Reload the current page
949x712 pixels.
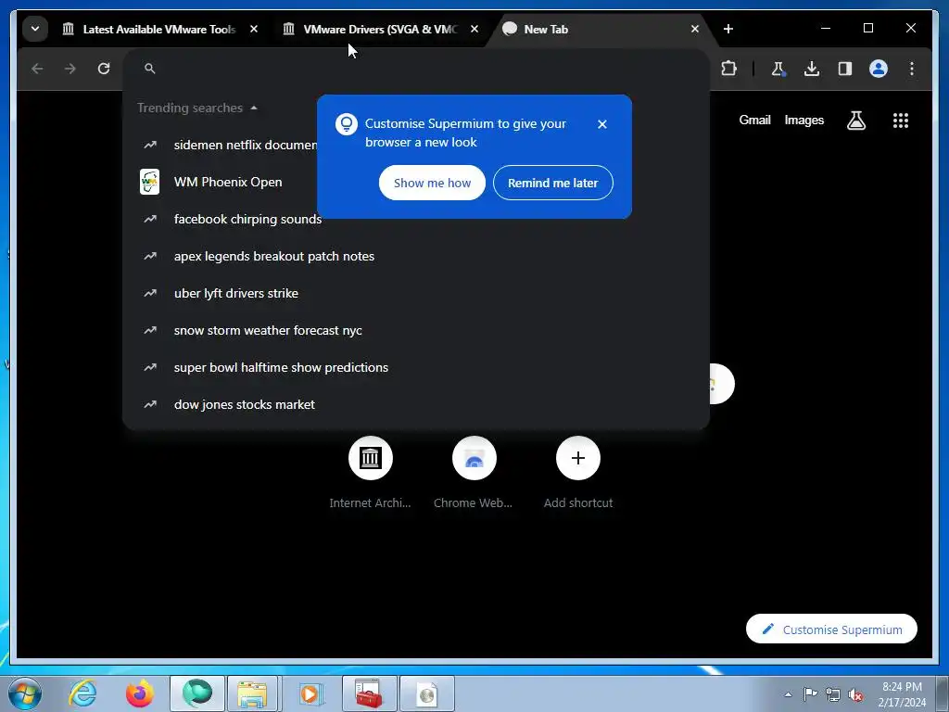tap(104, 69)
